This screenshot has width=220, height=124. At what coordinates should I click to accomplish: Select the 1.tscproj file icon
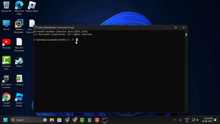(19, 80)
